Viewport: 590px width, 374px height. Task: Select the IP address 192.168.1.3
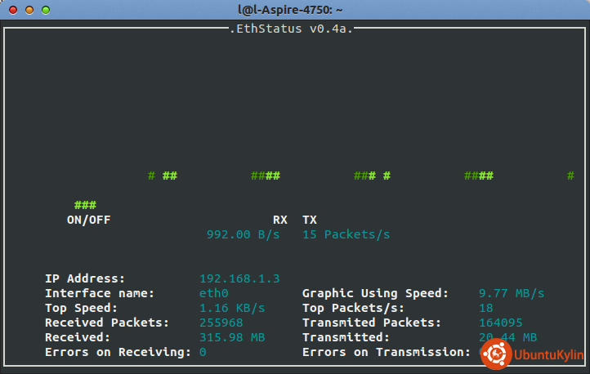pos(239,278)
